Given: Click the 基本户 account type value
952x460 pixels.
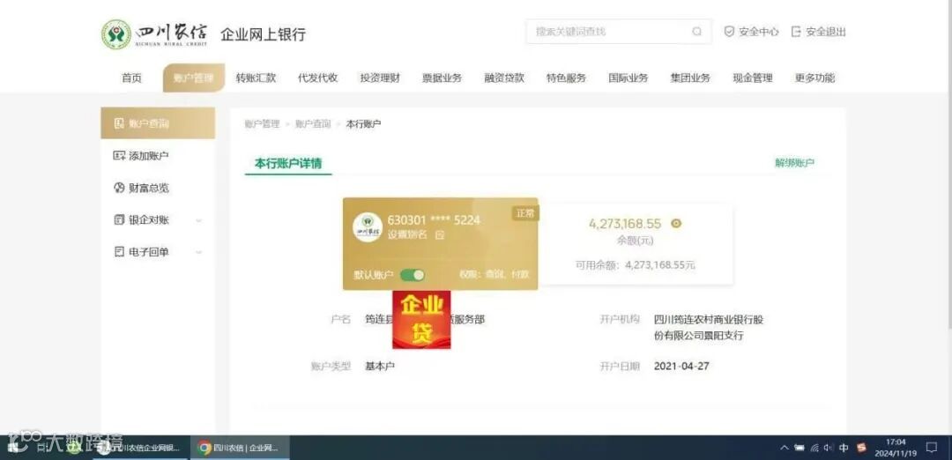Looking at the screenshot, I should pyautogui.click(x=379, y=367).
